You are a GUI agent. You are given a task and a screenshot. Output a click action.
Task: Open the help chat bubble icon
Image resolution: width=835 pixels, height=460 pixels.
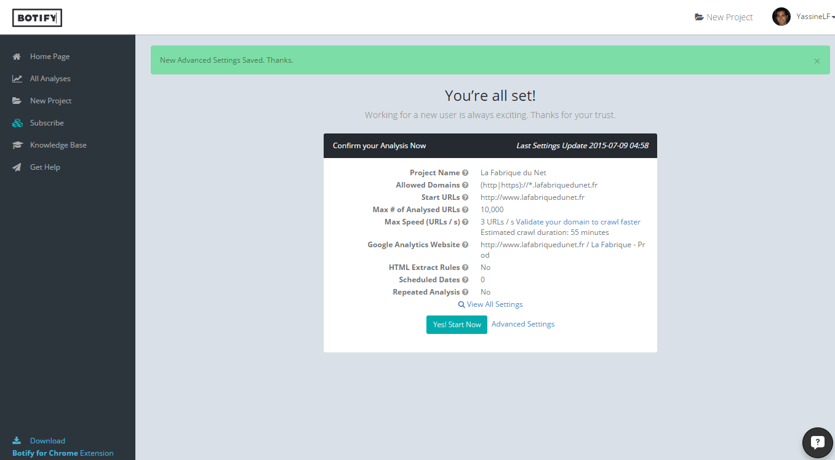[x=817, y=442]
